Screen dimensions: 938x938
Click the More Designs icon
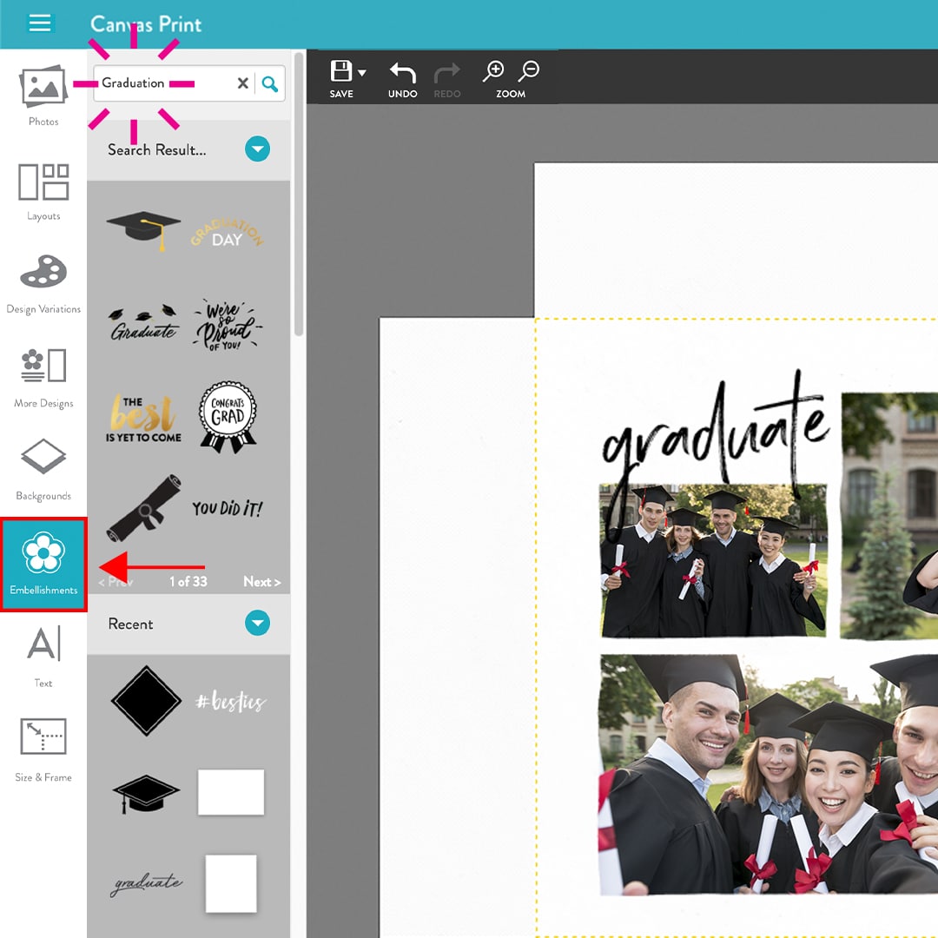pos(43,373)
